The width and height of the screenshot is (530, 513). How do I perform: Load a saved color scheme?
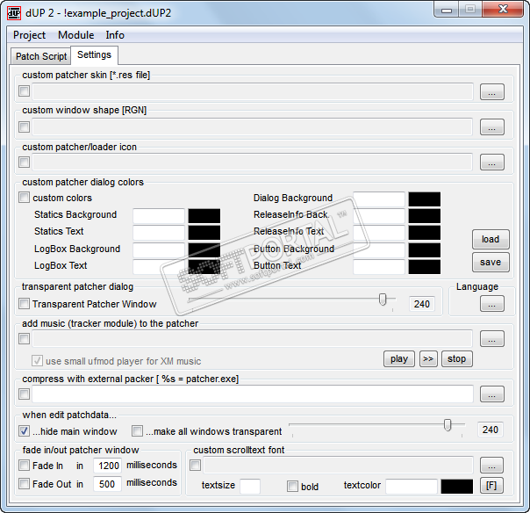pos(491,239)
